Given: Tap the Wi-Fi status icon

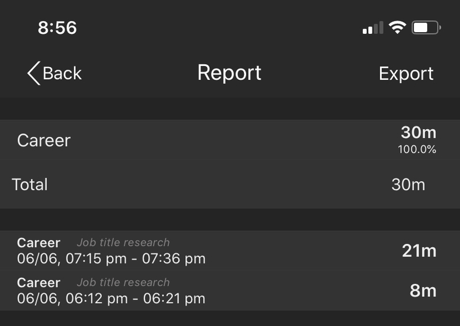Looking at the screenshot, I should 397,28.
